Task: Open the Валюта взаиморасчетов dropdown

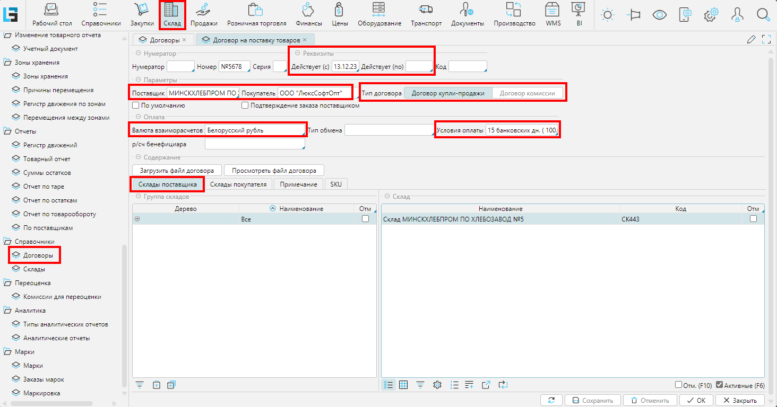Action: [x=255, y=130]
